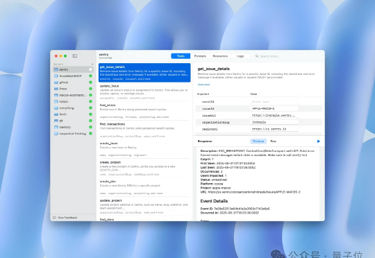
Task: Select the update_project tool
Action: click(144, 207)
